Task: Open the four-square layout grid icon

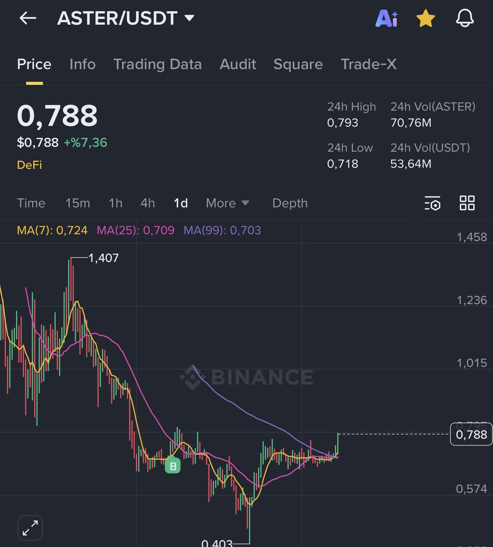Action: click(x=467, y=203)
